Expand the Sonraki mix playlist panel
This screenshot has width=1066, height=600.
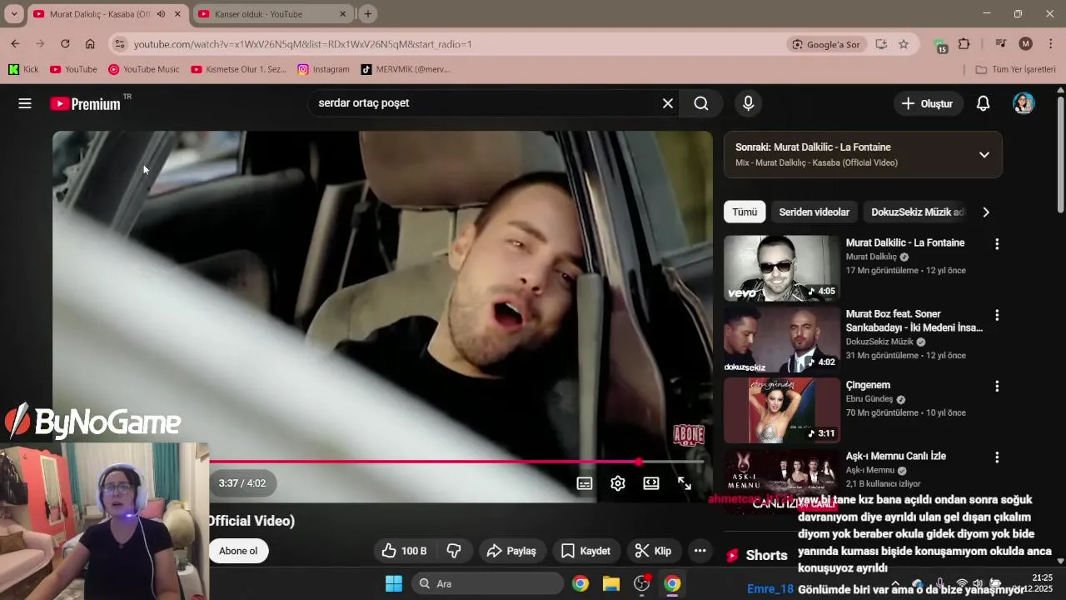[x=984, y=154]
